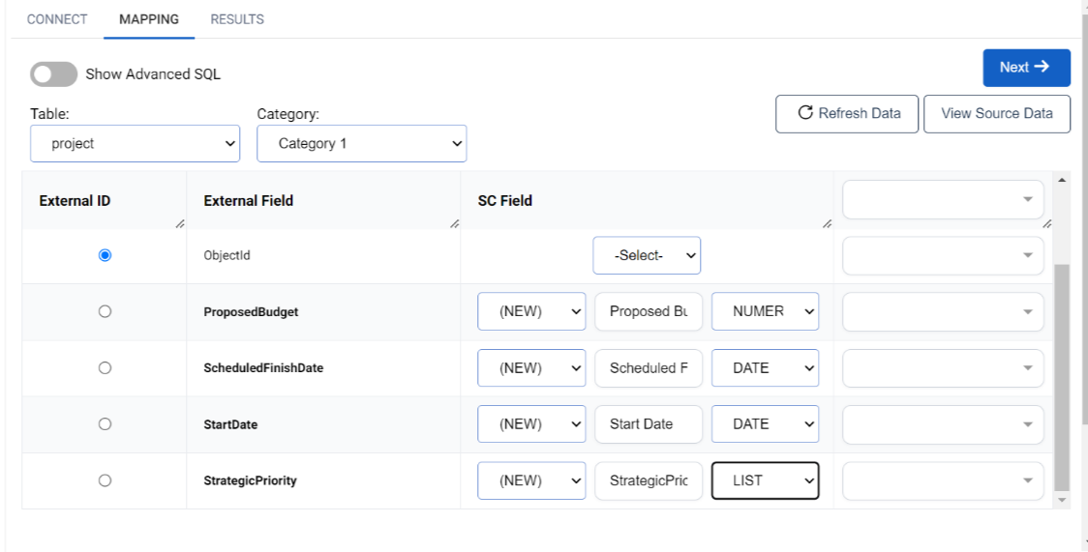
Task: Click the Scheduled F name input field
Action: pos(649,367)
